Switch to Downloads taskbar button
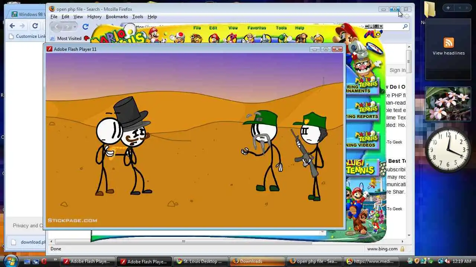 (257, 261)
